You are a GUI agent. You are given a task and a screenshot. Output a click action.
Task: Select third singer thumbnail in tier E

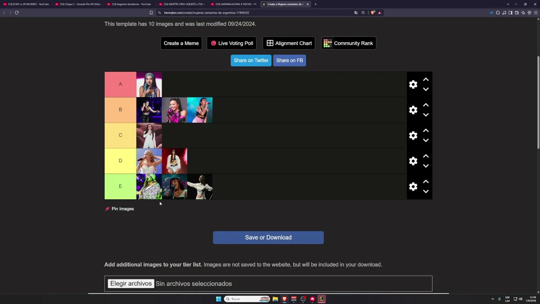pos(200,187)
